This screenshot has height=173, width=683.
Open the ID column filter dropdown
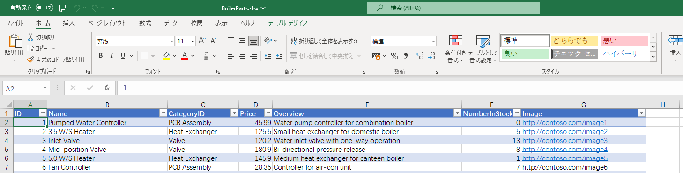click(43, 113)
